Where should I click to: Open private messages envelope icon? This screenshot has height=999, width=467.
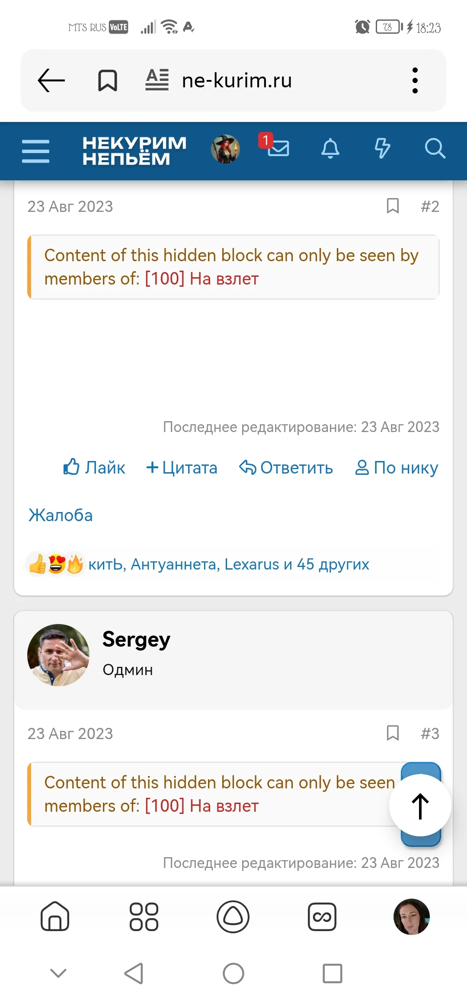[278, 148]
